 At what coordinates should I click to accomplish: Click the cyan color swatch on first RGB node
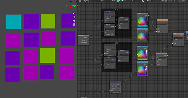[x=143, y=26]
